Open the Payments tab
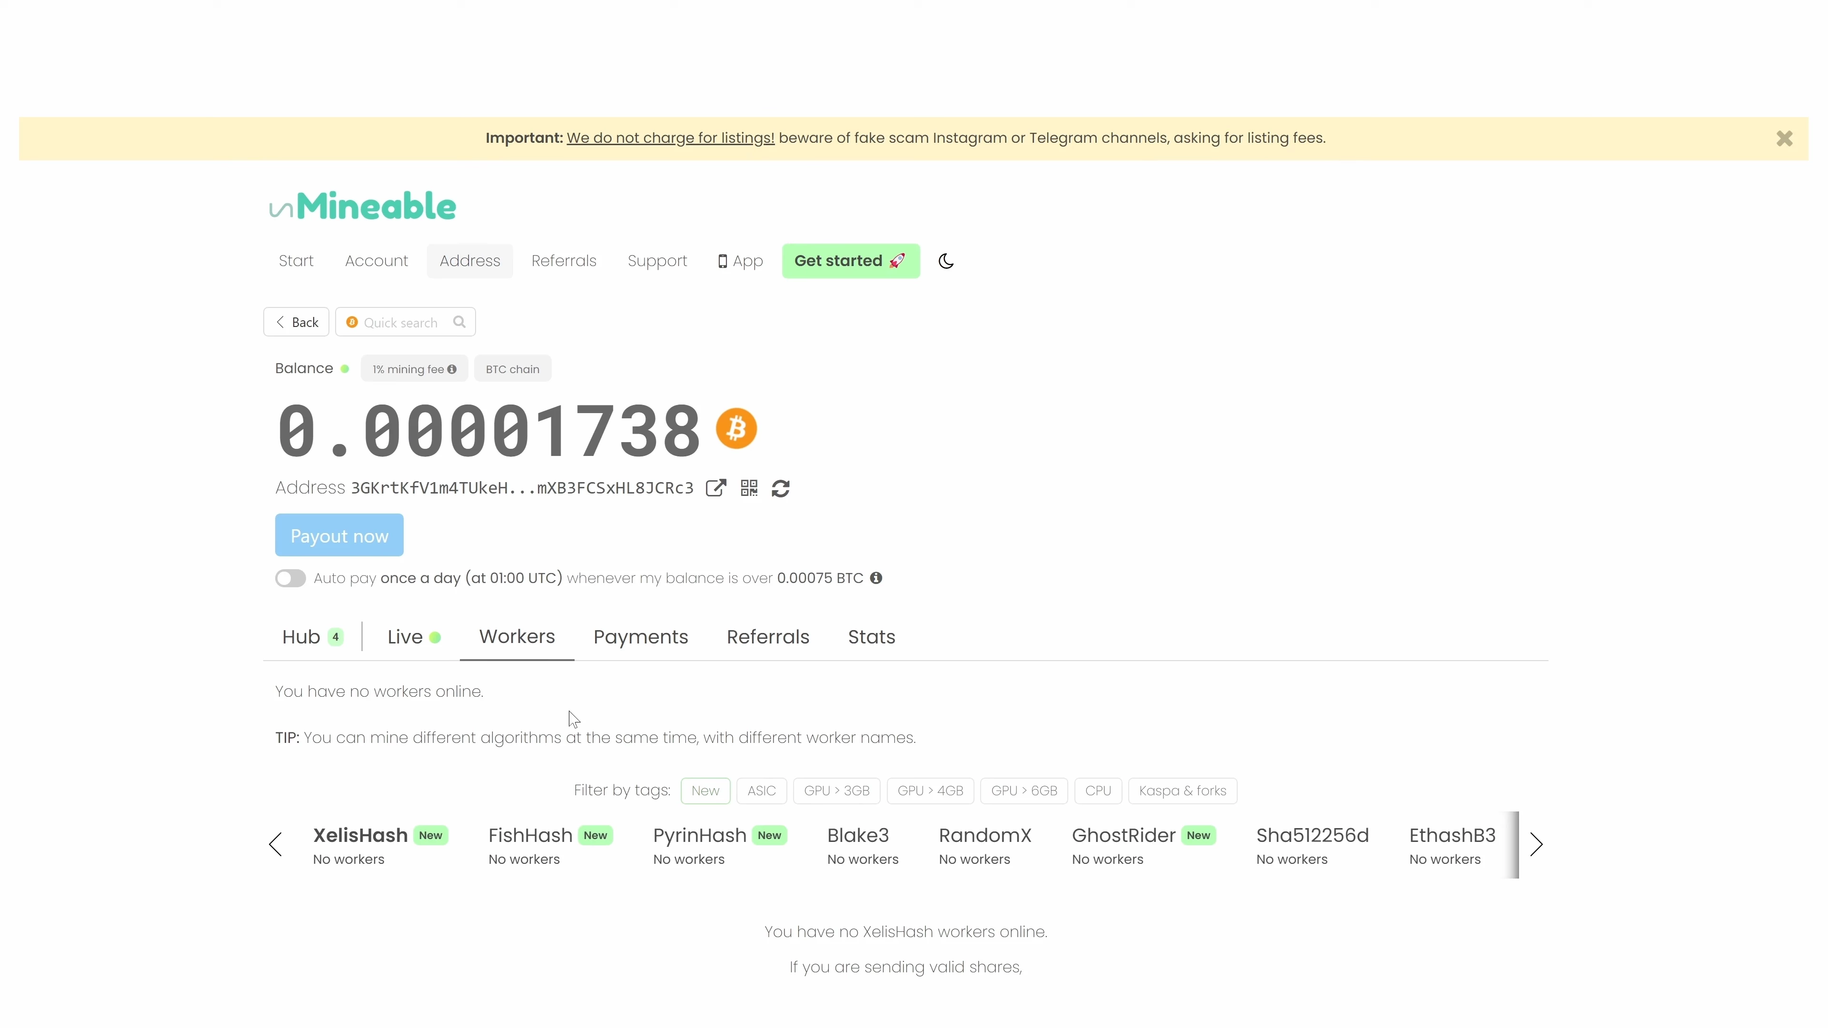The height and width of the screenshot is (1028, 1828). [640, 637]
